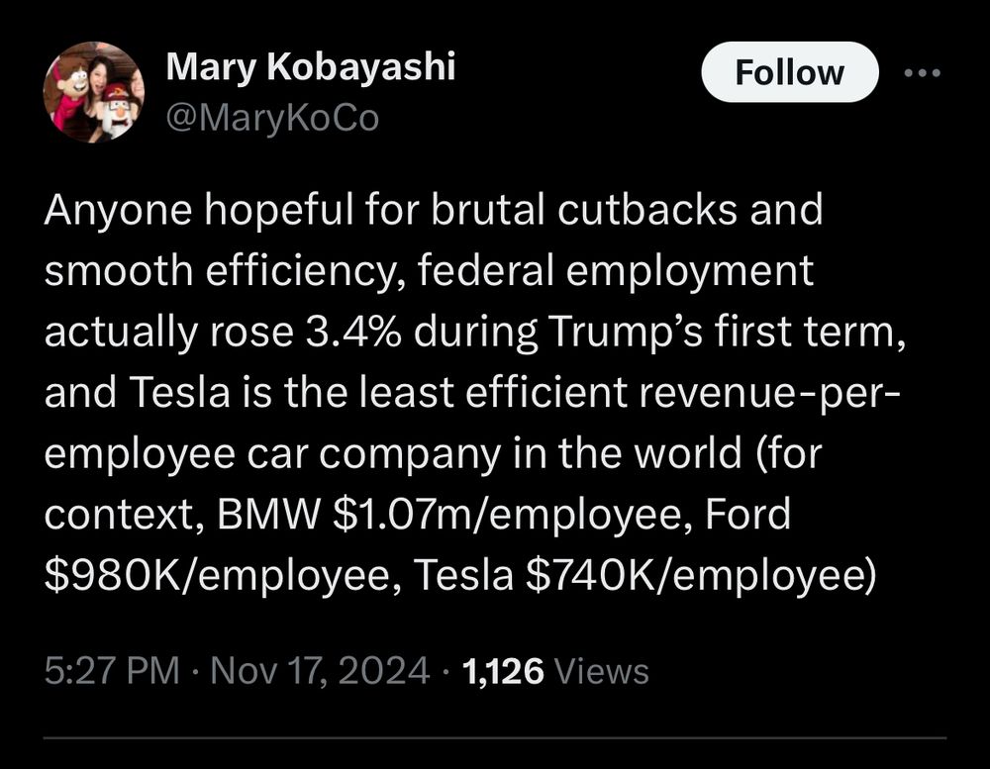Screen dimensions: 990x769
Task: Click Mary Kobayashi's profile avatar
Action: tap(94, 92)
